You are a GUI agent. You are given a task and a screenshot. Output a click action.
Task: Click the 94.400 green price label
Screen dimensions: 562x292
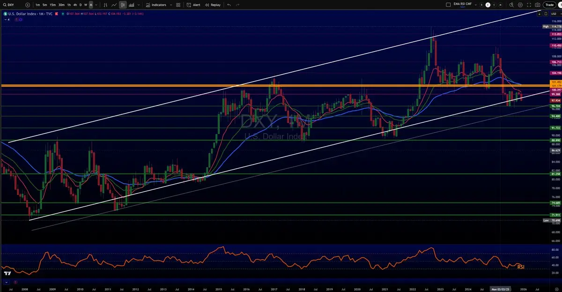[x=556, y=116]
